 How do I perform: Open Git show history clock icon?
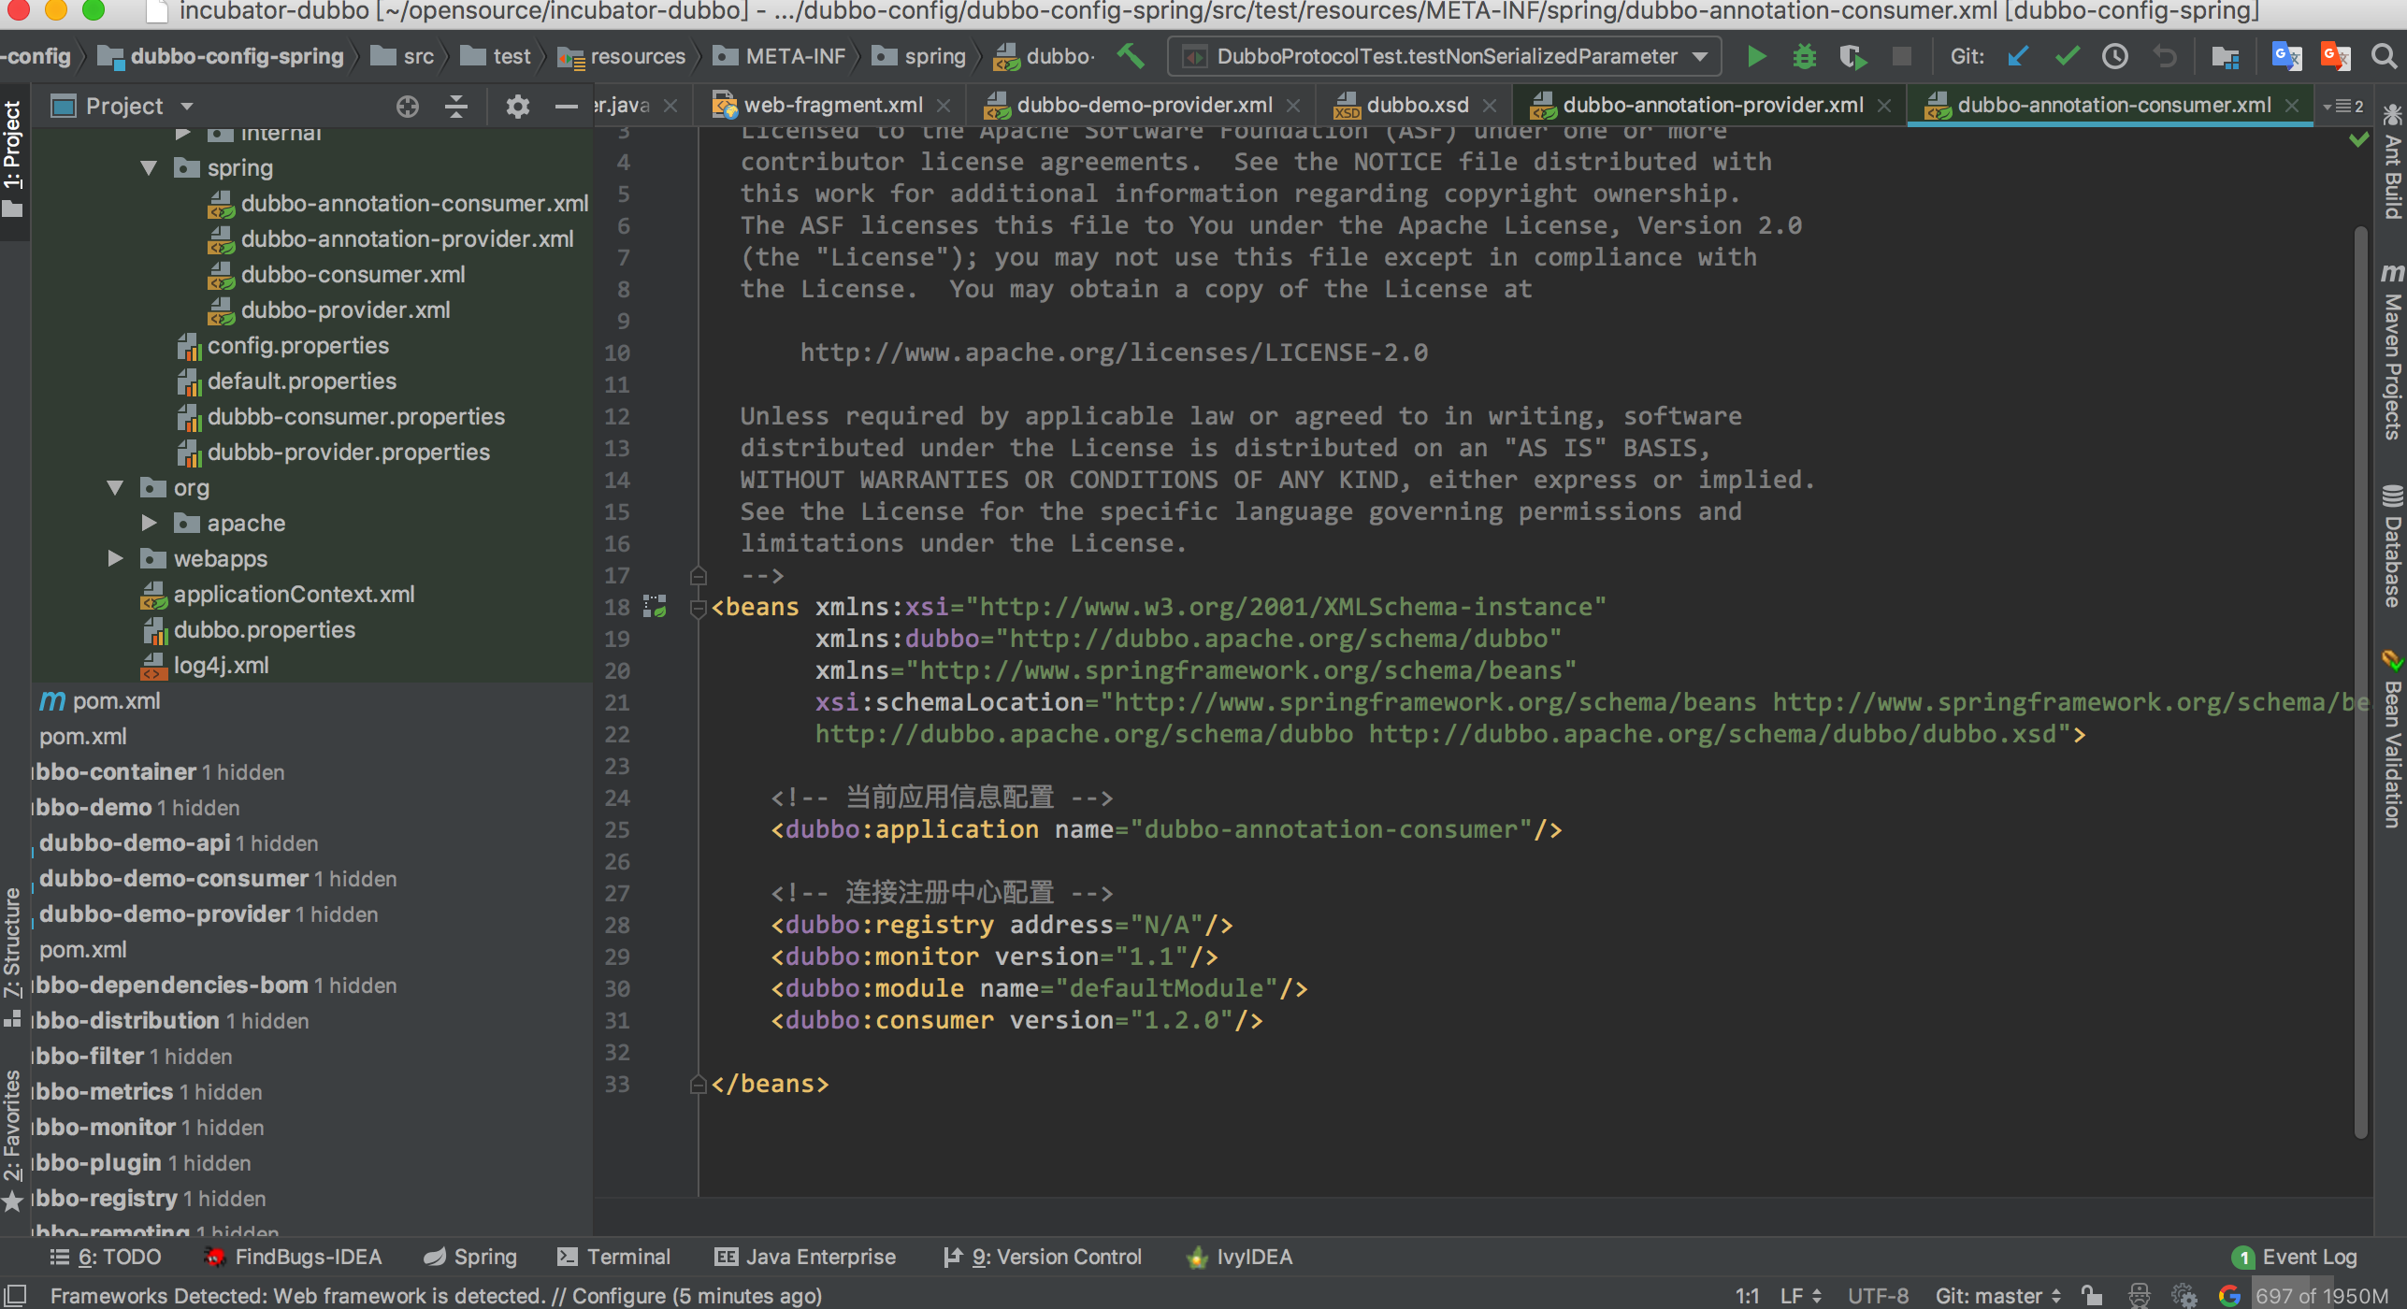point(2115,57)
